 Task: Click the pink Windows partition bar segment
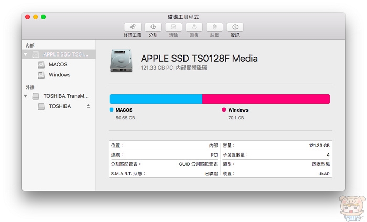coord(266,99)
